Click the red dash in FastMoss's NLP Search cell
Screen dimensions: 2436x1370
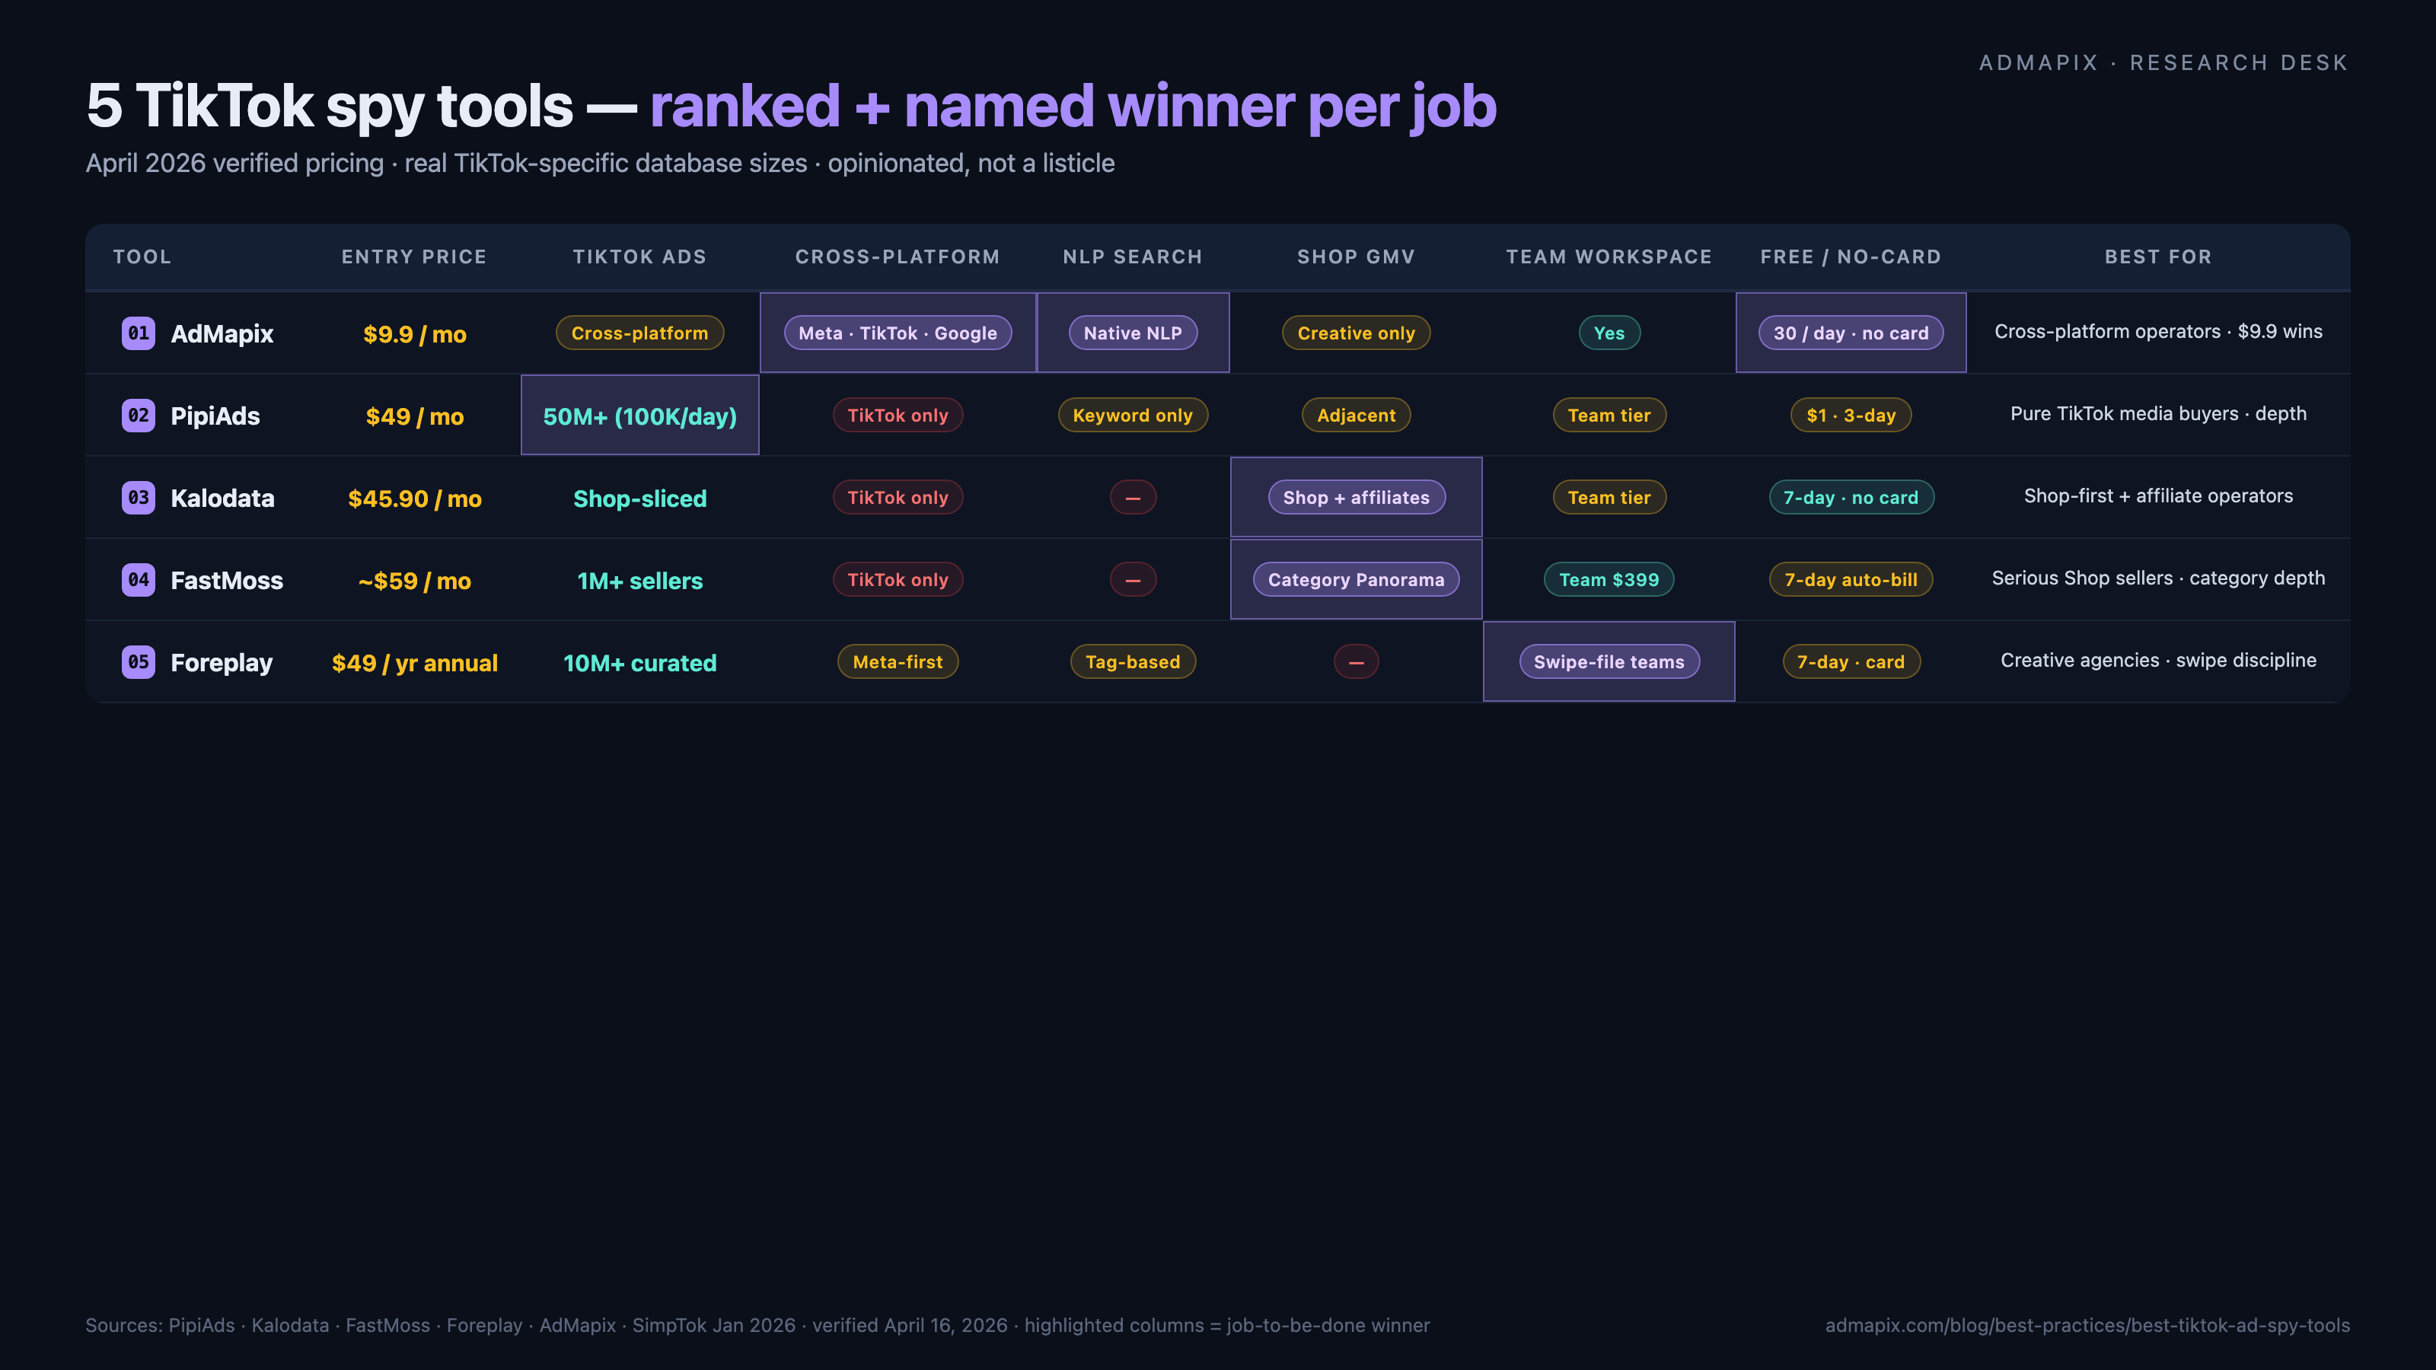click(1132, 579)
